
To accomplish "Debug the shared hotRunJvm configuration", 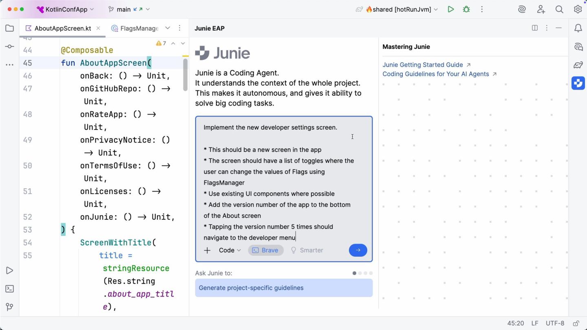I will (x=466, y=9).
